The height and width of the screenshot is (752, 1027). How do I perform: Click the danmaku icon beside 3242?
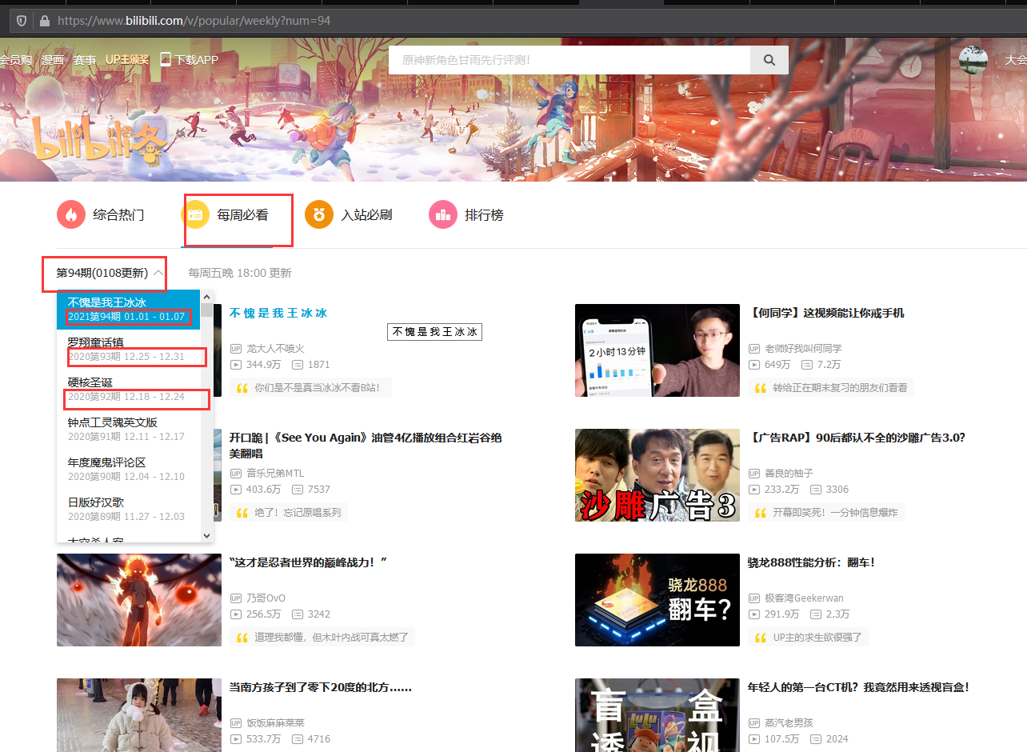coord(298,614)
